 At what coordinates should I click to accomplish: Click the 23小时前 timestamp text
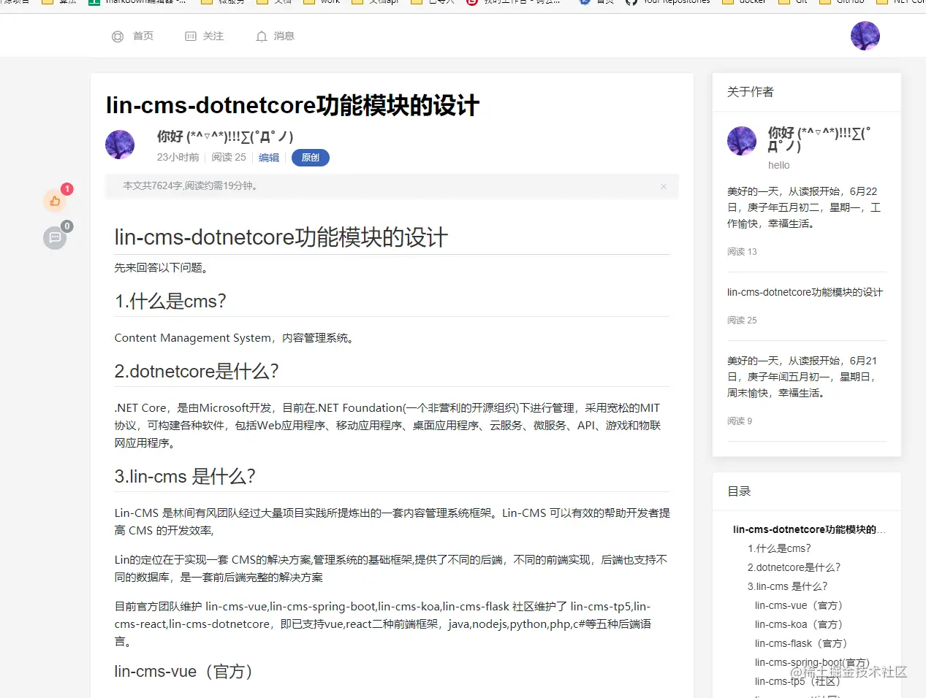point(178,158)
